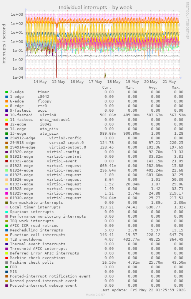This screenshot has width=191, height=299.
Task: Click the graph title Individual interrupts by week
Action: click(x=95, y=7)
